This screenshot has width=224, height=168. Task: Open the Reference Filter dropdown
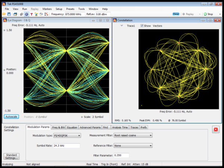tap(133, 145)
